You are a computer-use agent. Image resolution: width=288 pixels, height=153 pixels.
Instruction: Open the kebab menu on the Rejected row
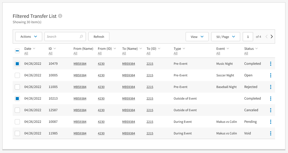click(x=271, y=87)
